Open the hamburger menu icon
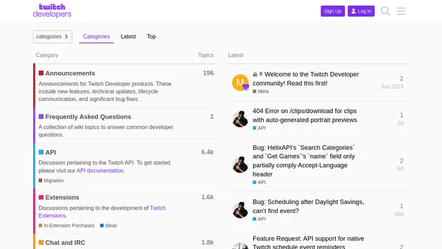442x249 pixels. coord(401,11)
